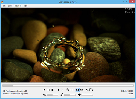Open the File menu
The width and height of the screenshot is (136, 99).
pyautogui.click(x=4, y=6)
